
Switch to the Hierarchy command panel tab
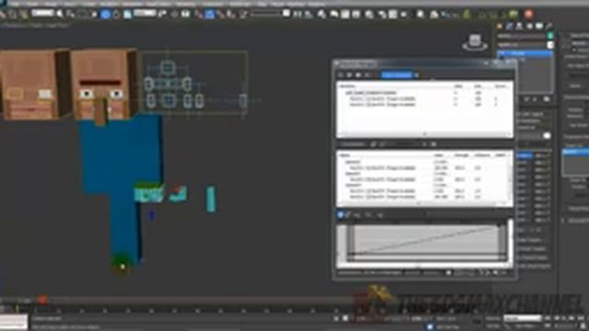[x=519, y=27]
